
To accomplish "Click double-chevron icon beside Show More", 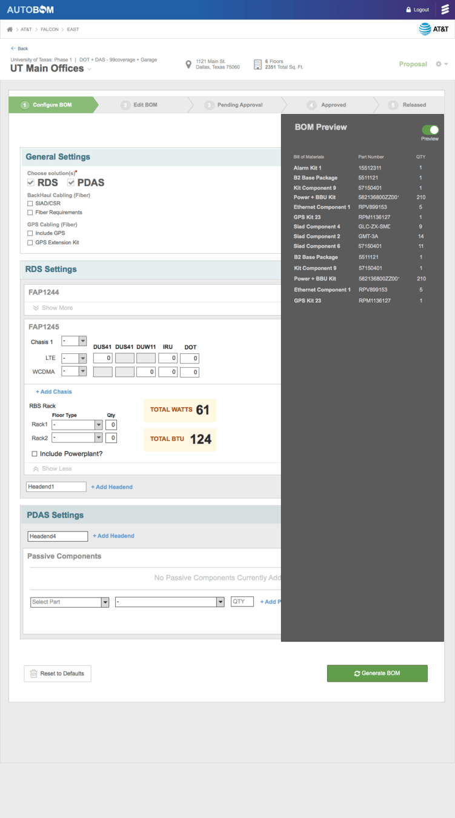I will 36,308.
